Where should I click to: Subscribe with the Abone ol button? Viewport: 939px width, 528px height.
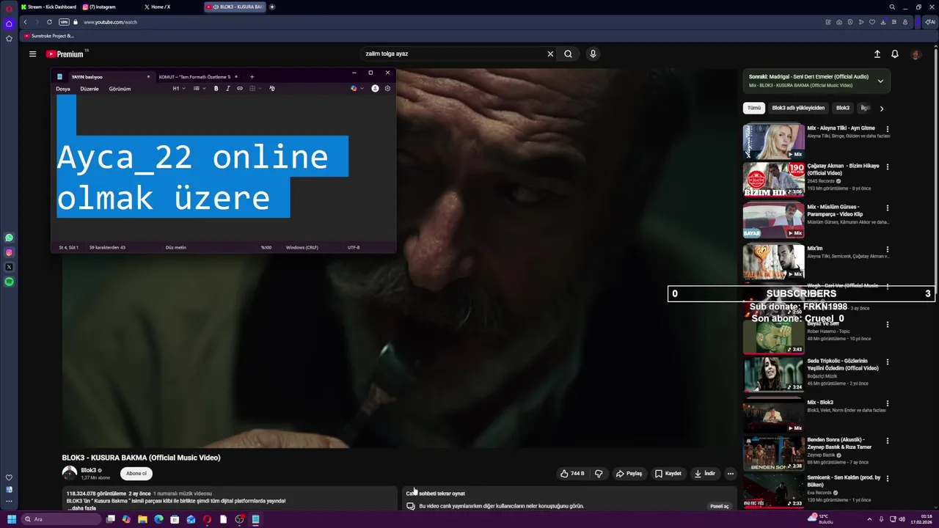[x=136, y=474]
